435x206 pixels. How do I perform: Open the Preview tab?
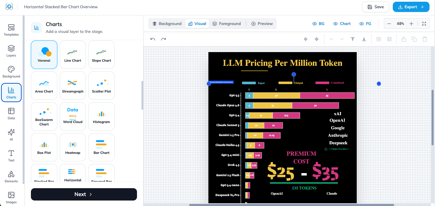pos(262,24)
